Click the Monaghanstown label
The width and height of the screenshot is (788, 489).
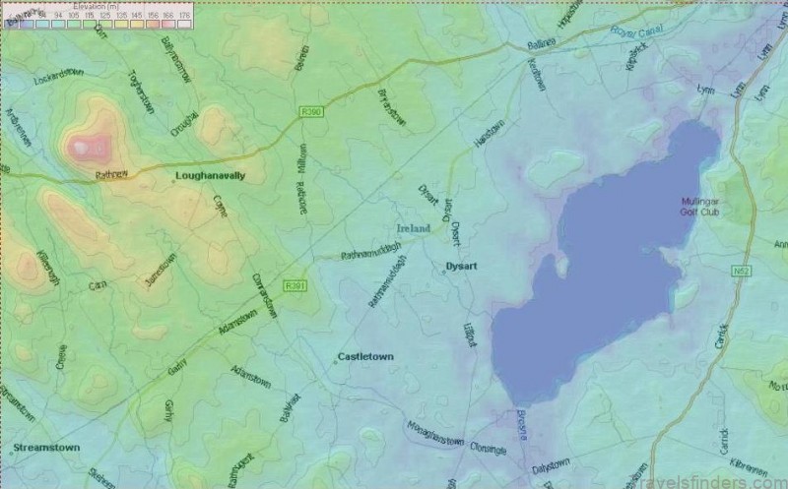[435, 433]
